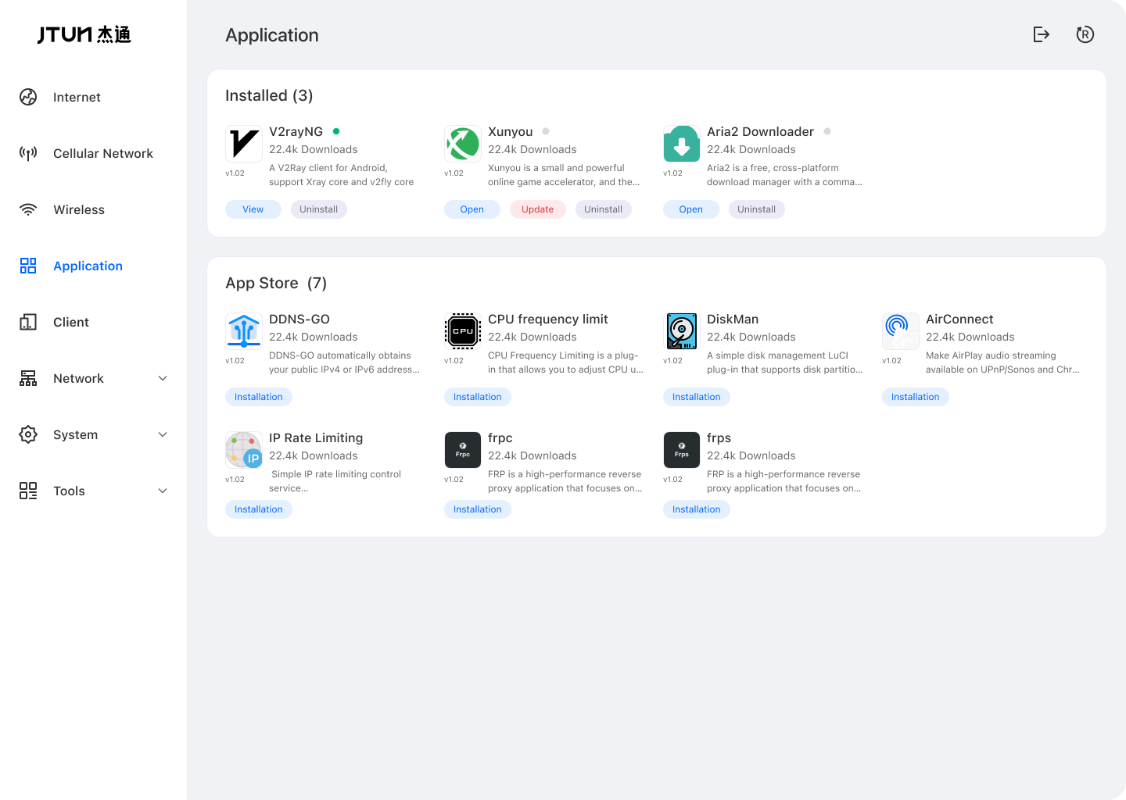Click the DiskMan title text

tap(733, 320)
